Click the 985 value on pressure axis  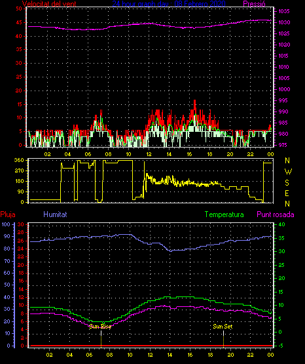[x=284, y=123]
